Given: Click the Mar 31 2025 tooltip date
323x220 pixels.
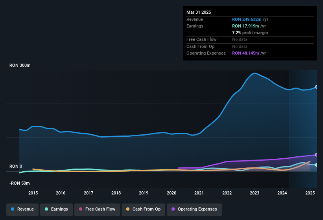Looking at the screenshot, I should click(x=199, y=12).
